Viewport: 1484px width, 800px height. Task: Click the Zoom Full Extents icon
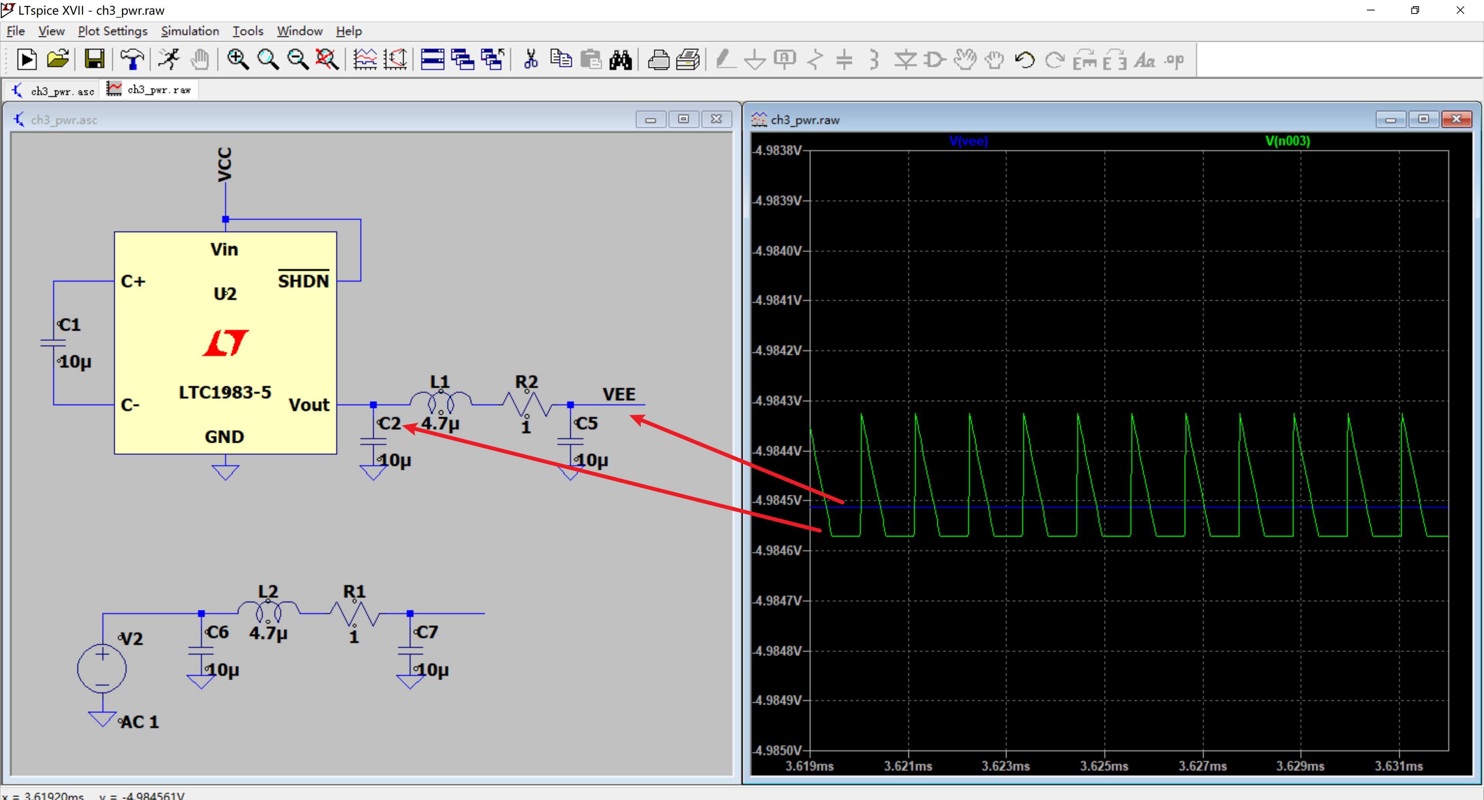[x=327, y=59]
